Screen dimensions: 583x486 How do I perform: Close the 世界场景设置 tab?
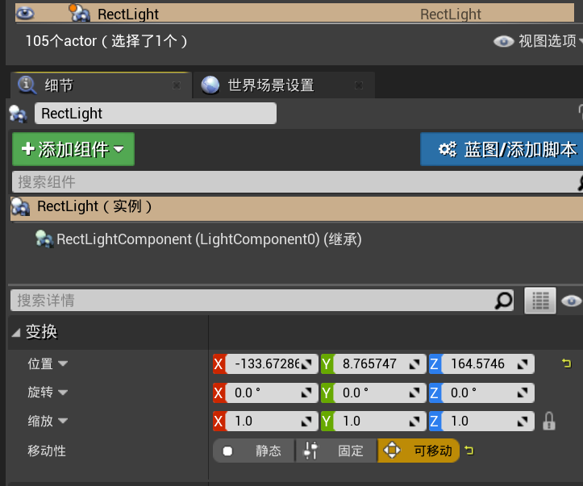[x=359, y=85]
